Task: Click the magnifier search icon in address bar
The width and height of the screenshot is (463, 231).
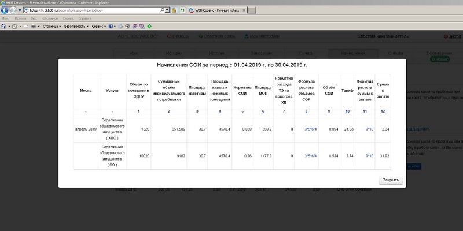Action: click(x=162, y=10)
